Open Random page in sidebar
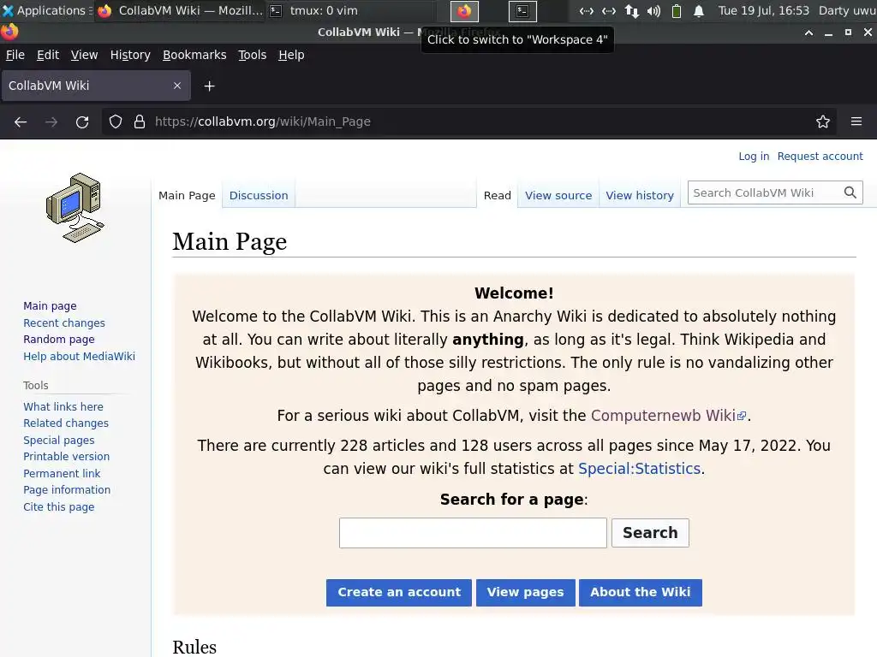 (x=59, y=339)
